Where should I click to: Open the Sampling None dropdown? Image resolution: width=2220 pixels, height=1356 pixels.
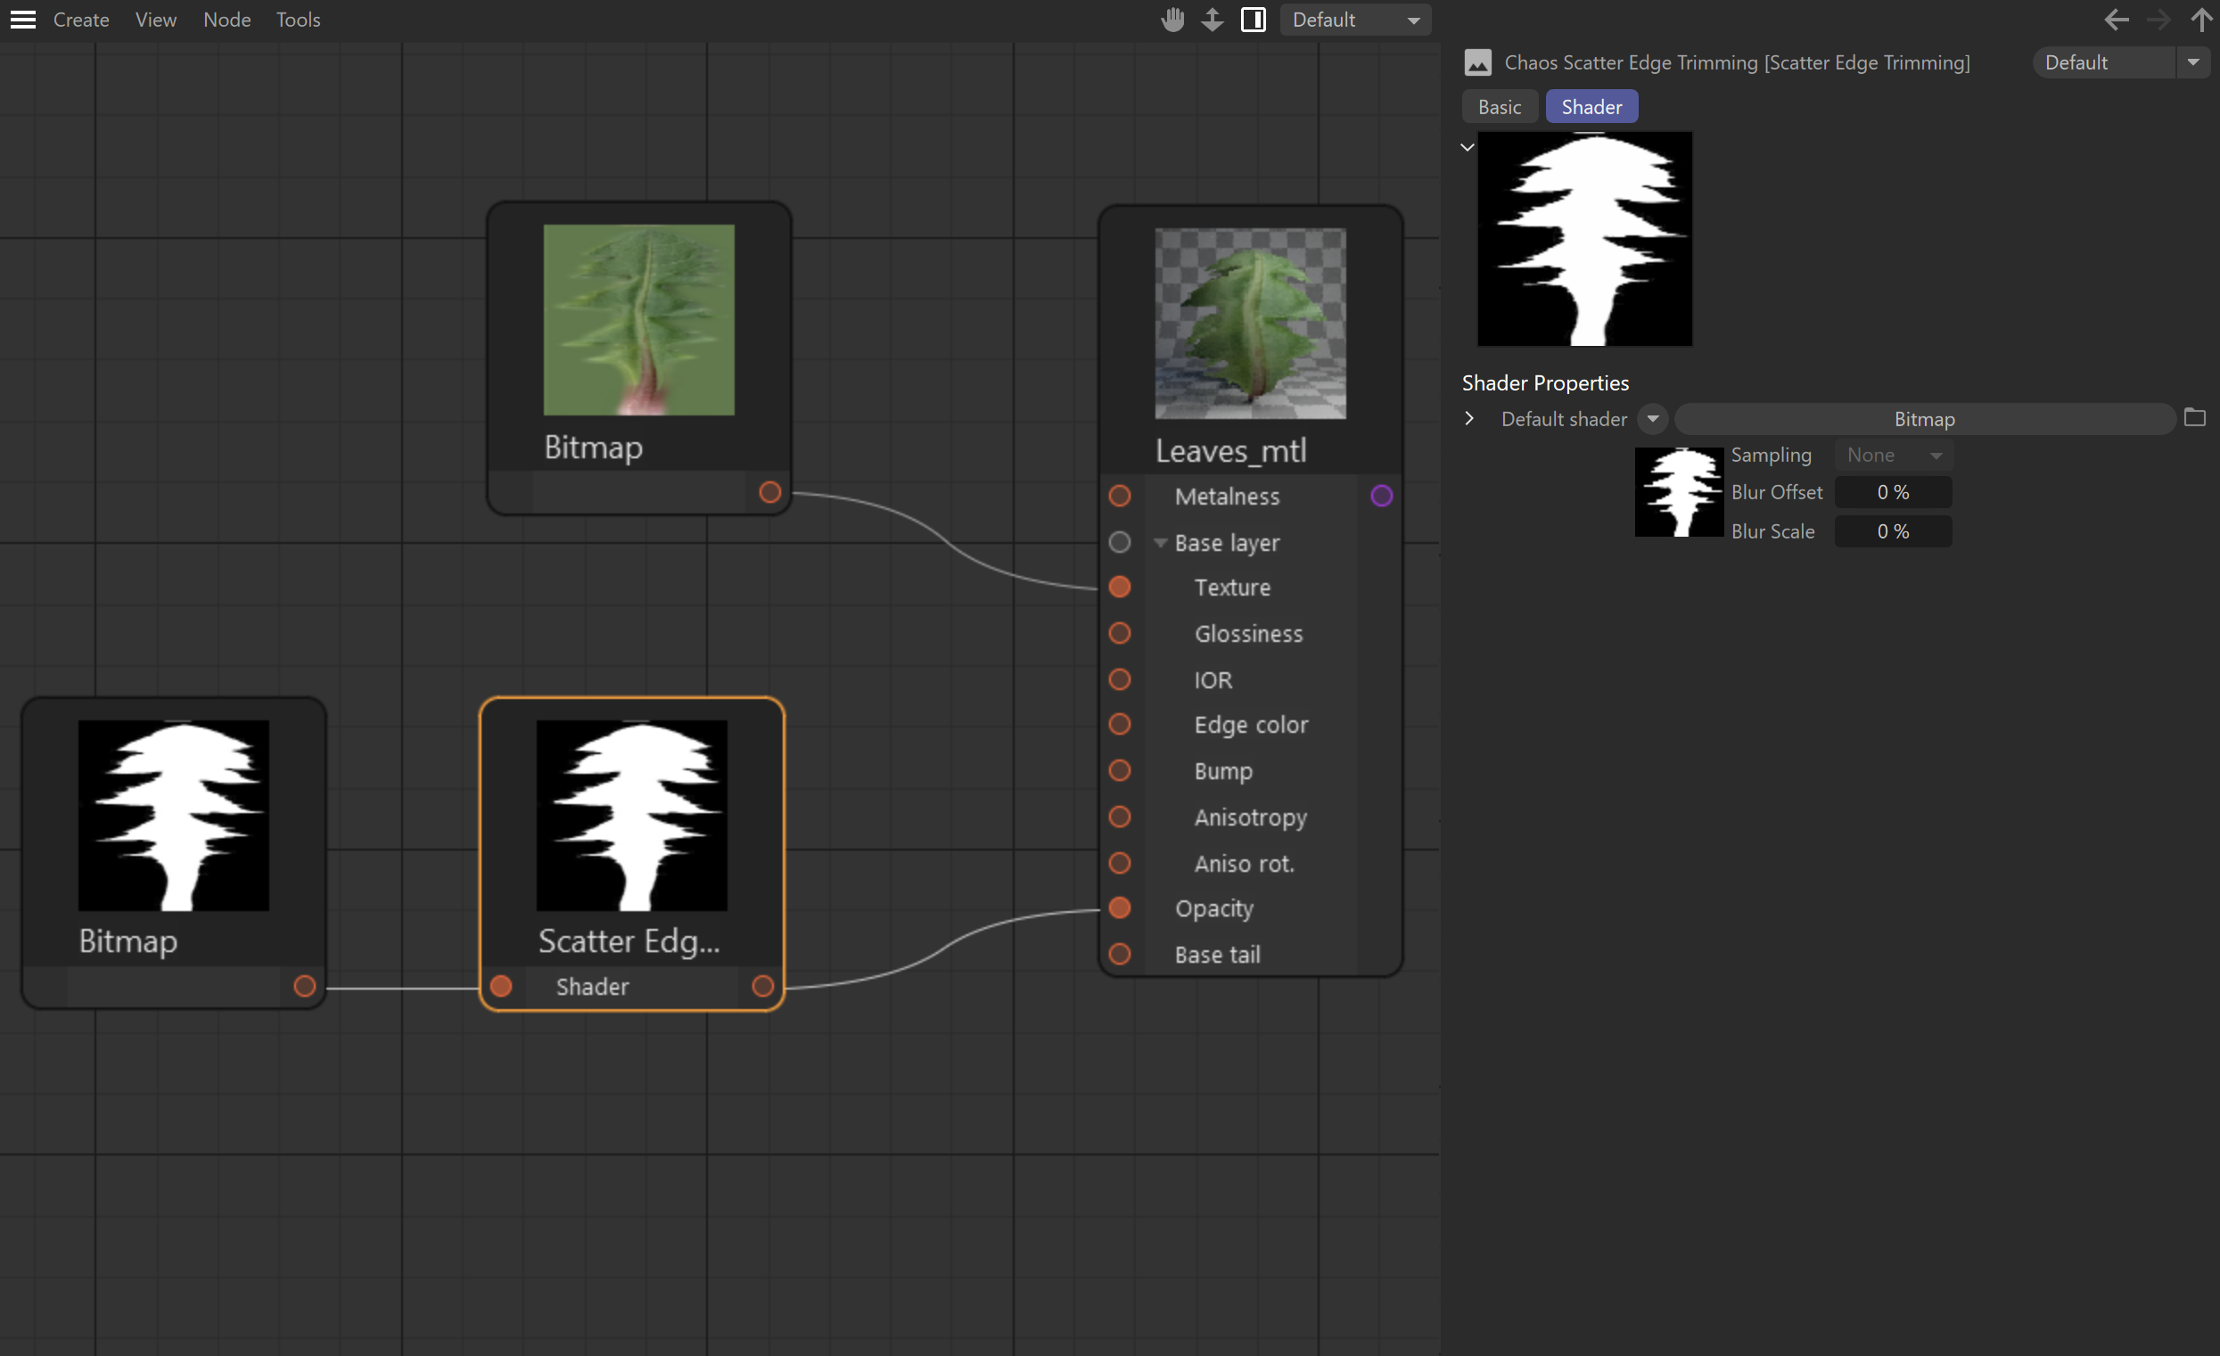1894,455
